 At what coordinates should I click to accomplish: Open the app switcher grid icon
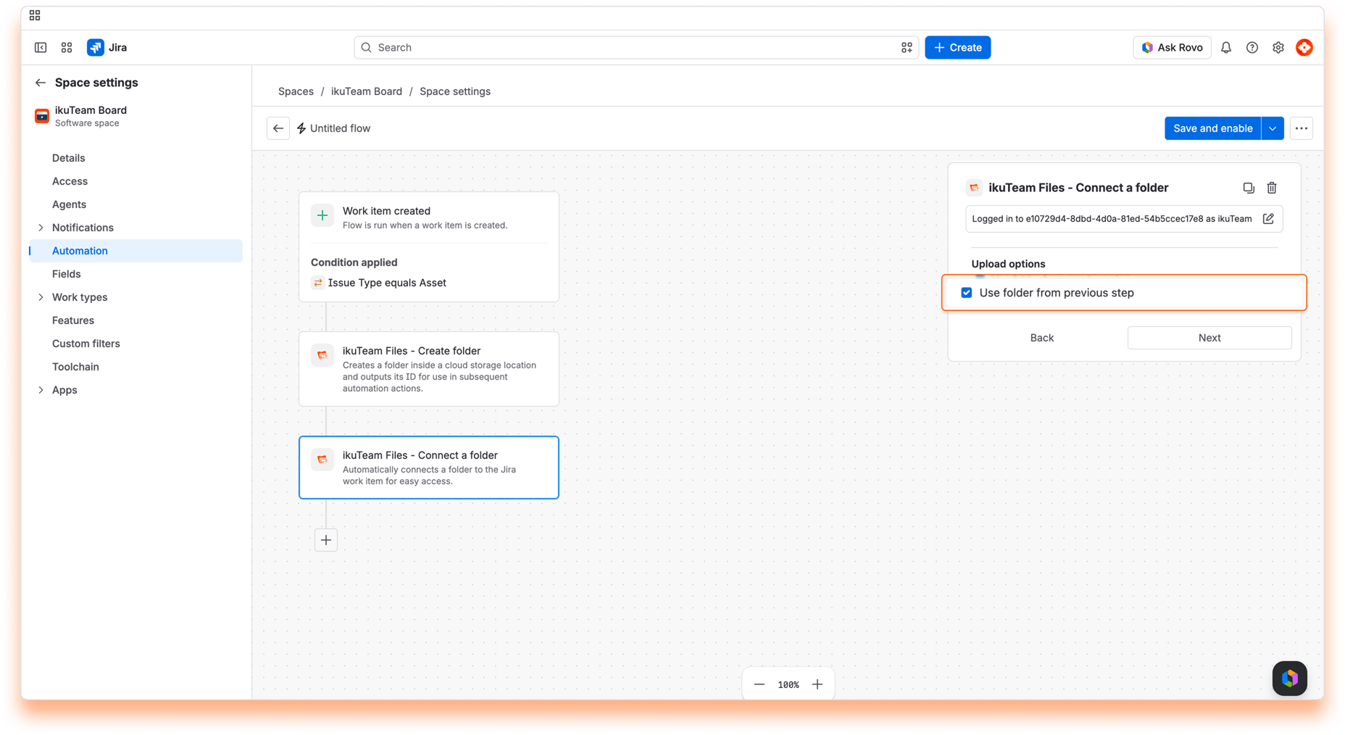tap(67, 48)
